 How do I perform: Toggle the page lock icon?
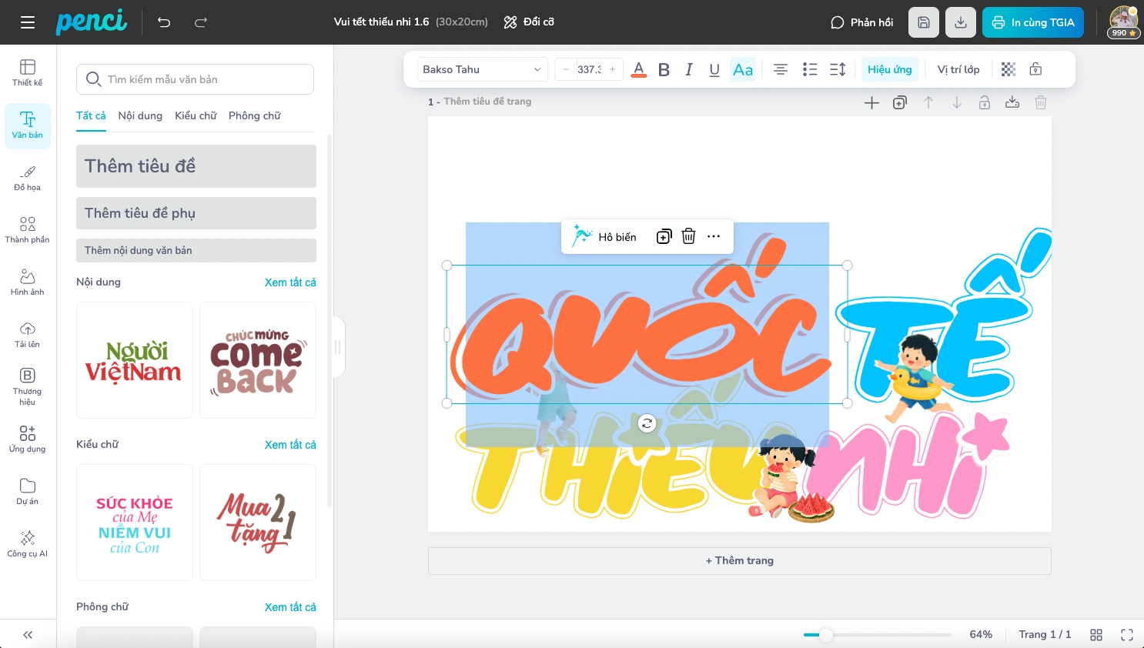(x=985, y=103)
